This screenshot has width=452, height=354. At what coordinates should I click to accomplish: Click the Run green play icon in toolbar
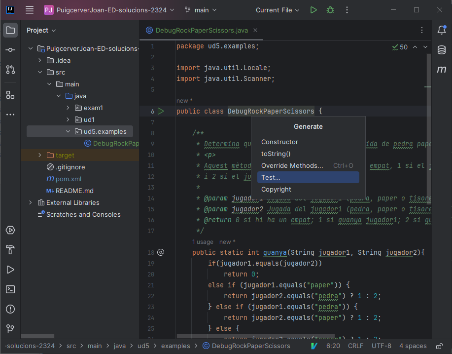tap(313, 10)
